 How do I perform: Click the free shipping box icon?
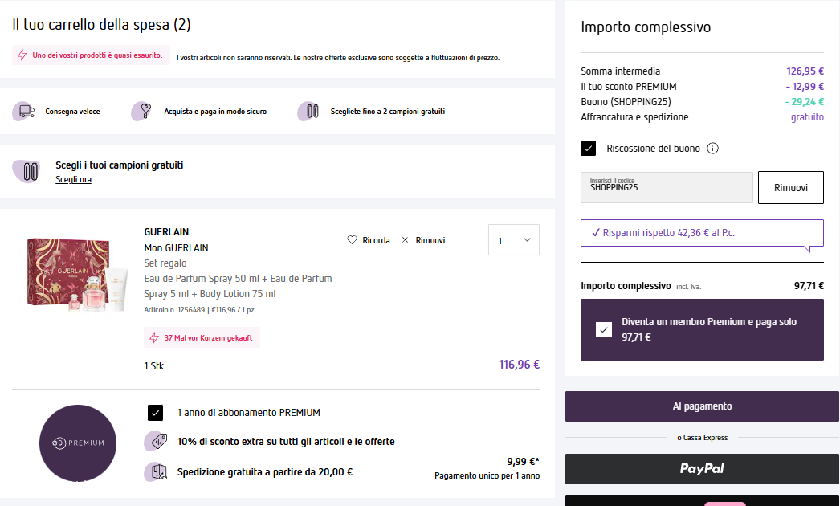pos(157,472)
